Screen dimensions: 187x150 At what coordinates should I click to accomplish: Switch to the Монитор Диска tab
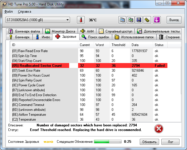(x=60, y=31)
